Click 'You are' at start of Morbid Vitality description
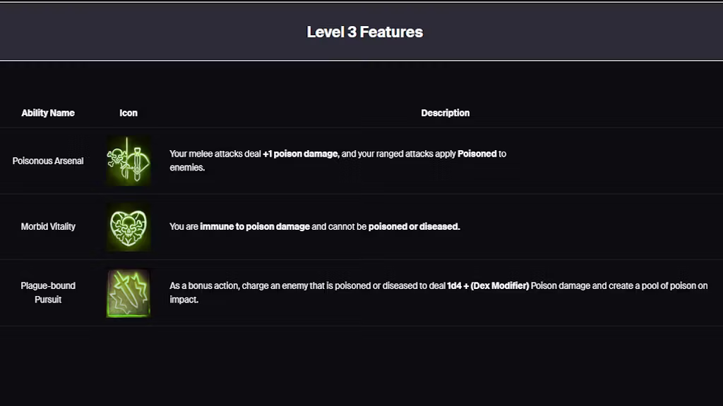723x406 pixels. (184, 227)
